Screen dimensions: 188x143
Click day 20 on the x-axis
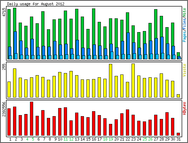116,139
